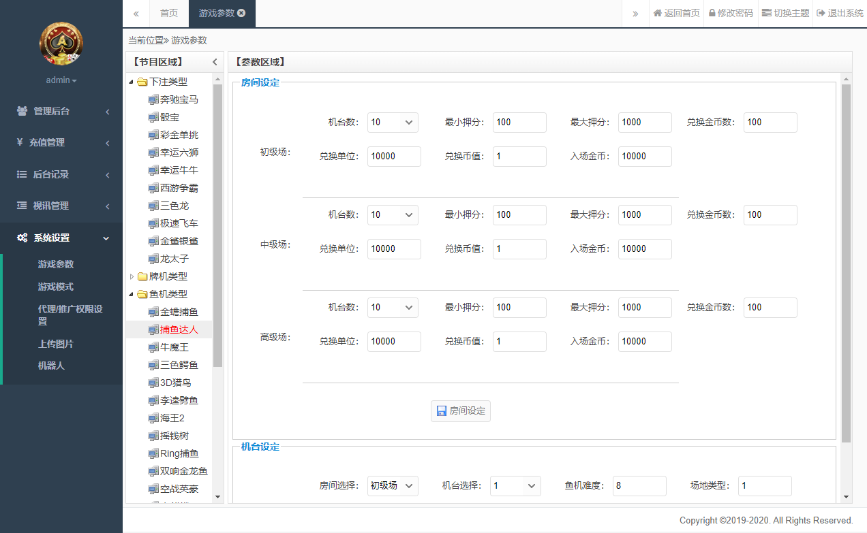Select the 捕鱼达人 game icon in tree
The image size is (867, 533).
click(x=153, y=329)
